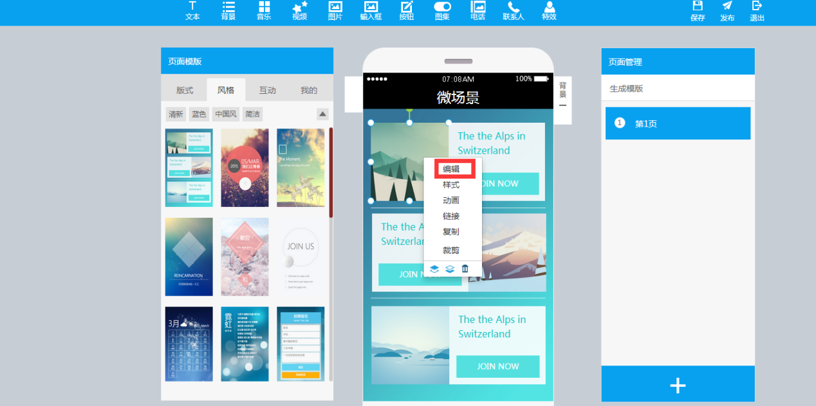Add a 电话 phone element

coord(478,11)
